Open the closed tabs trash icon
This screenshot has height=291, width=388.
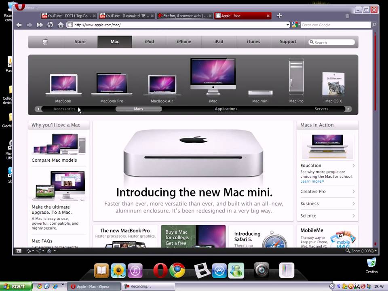click(x=347, y=16)
